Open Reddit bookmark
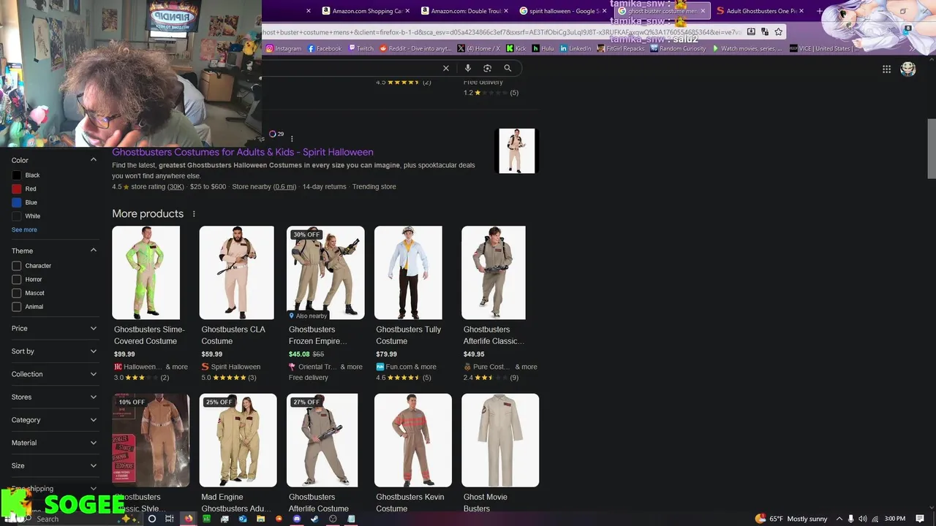Screen dimensions: 936x526 click(415, 48)
